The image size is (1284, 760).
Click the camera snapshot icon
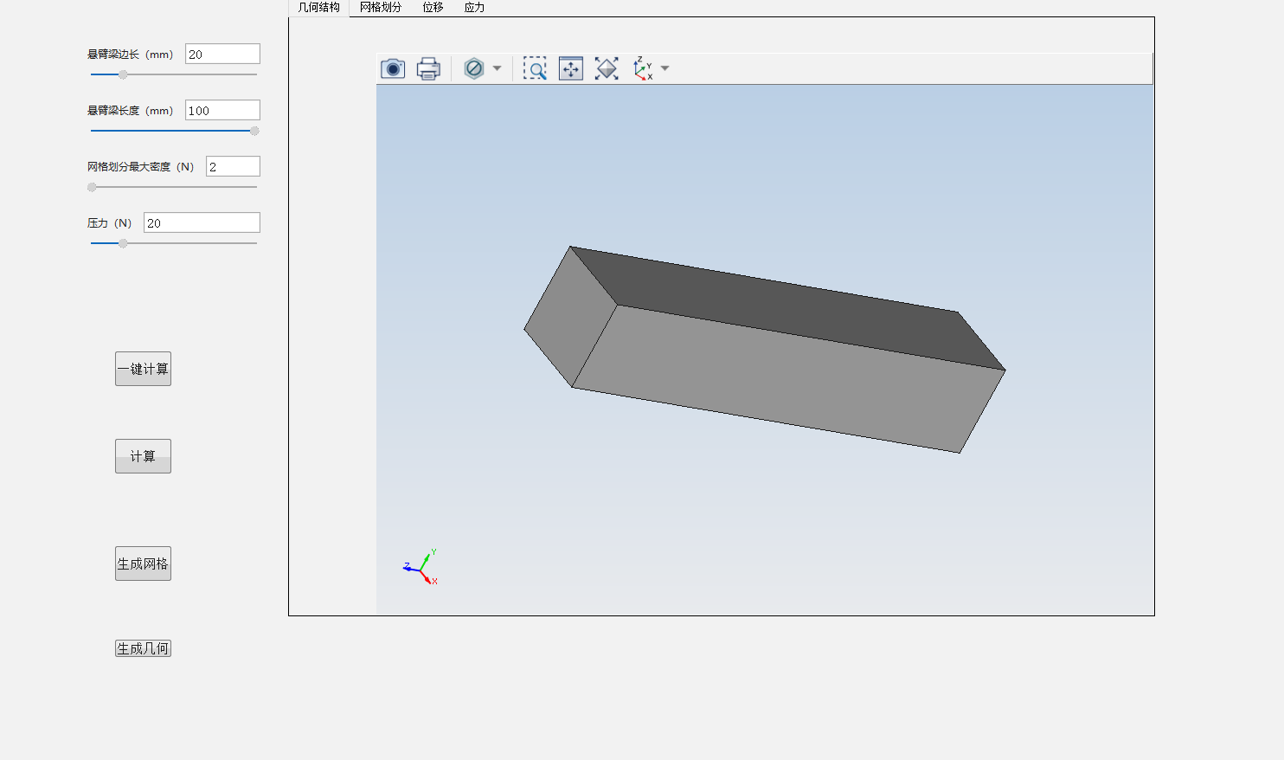click(x=393, y=68)
